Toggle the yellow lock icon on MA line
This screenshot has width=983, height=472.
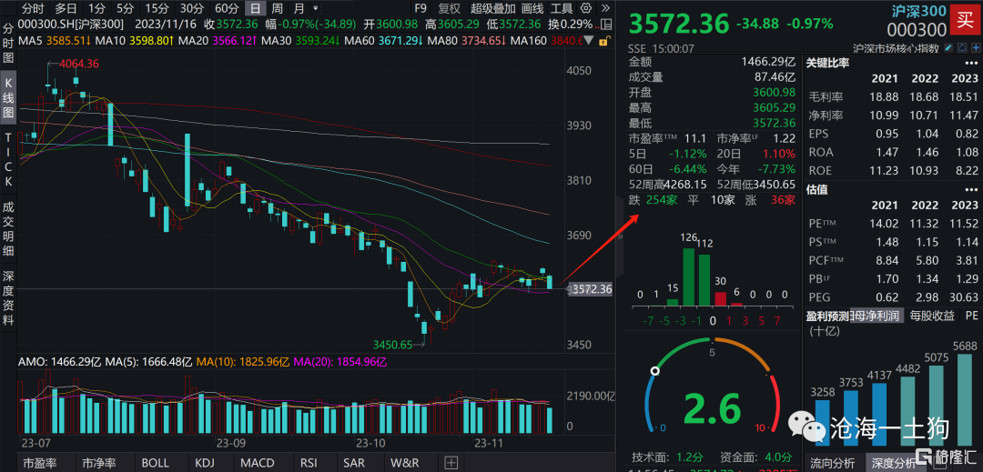pos(603,41)
